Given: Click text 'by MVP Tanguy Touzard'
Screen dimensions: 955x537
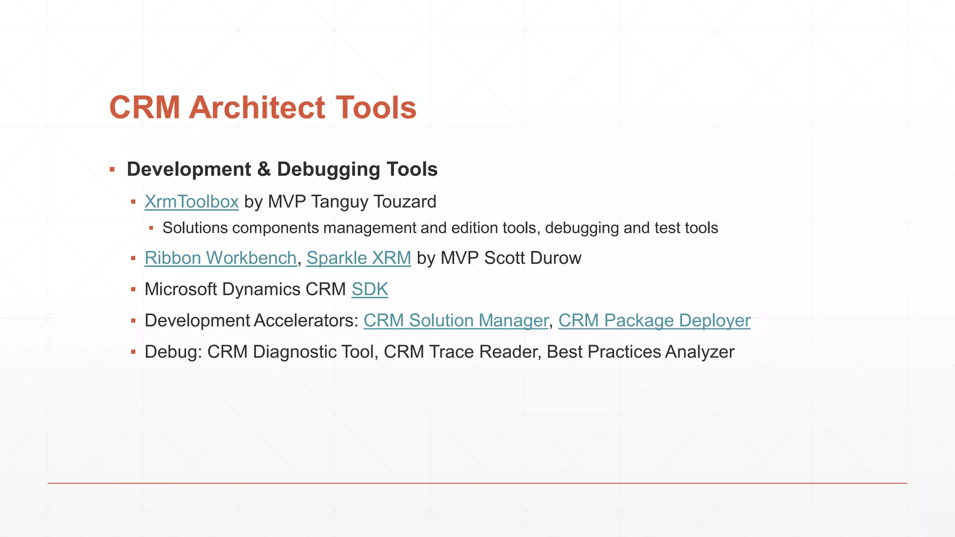Looking at the screenshot, I should pyautogui.click(x=340, y=202).
